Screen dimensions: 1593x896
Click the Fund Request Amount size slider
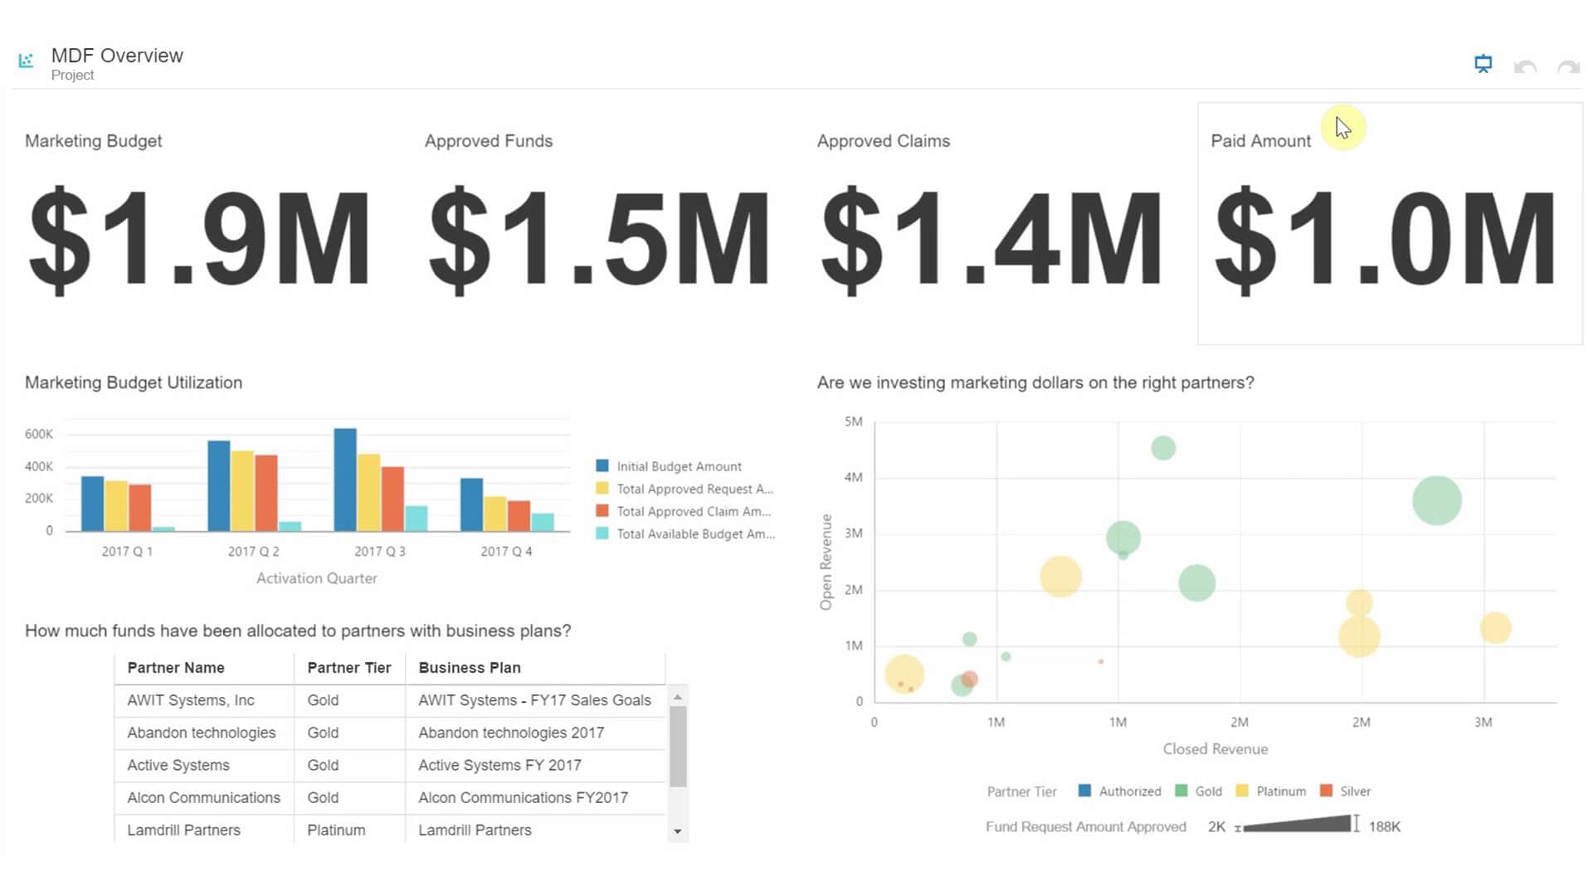(x=1297, y=825)
